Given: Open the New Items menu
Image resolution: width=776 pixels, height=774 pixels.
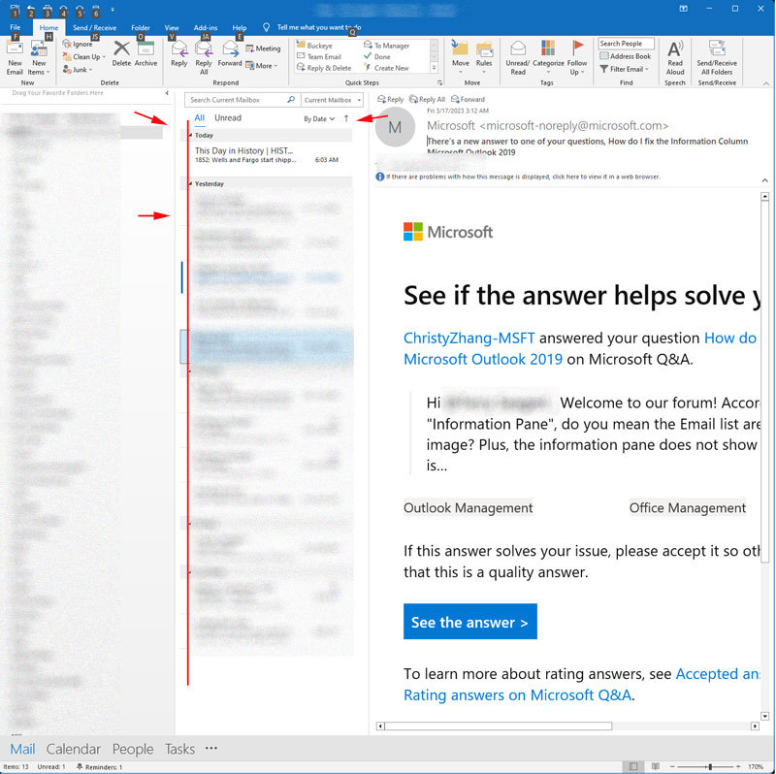Looking at the screenshot, I should [39, 58].
